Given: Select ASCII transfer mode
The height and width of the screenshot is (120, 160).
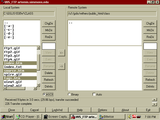Looking at the screenshot, I should pos(44,94).
